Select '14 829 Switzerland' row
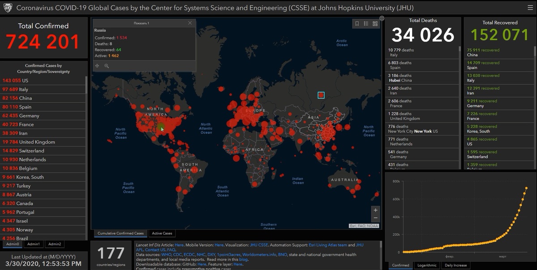 click(x=43, y=151)
